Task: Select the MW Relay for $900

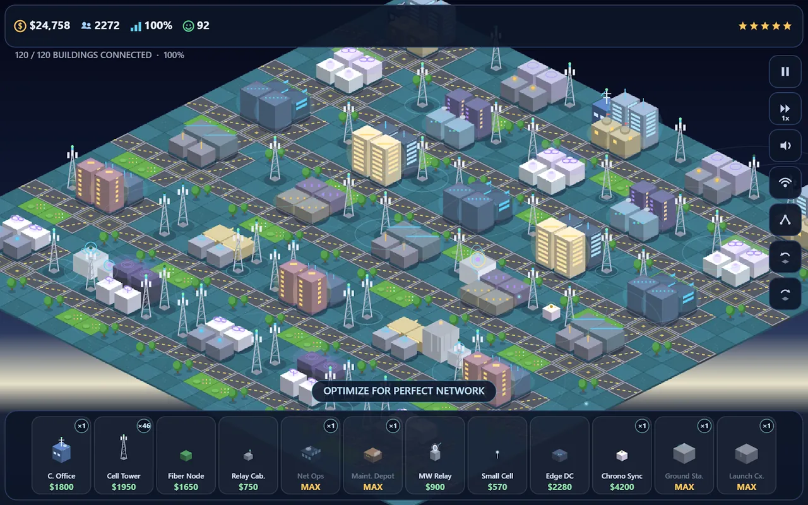Action: [435, 455]
